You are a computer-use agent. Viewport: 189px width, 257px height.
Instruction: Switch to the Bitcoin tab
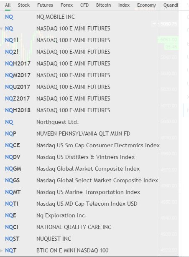coord(103,5)
